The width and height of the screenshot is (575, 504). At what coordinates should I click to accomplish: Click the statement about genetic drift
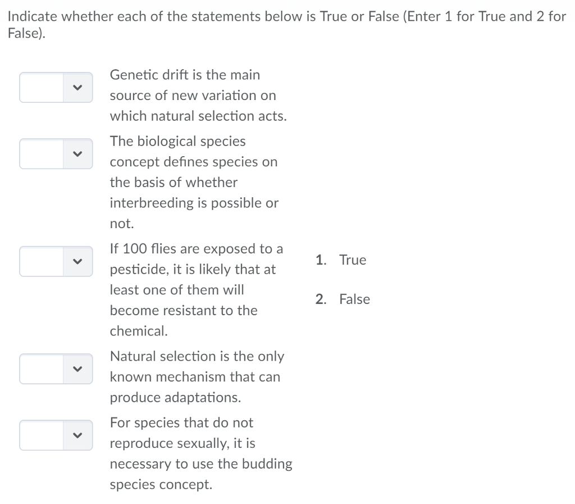coord(198,95)
